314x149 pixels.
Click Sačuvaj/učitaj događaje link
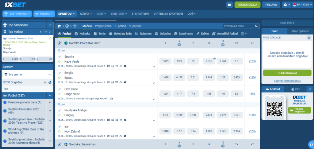pyautogui.click(x=287, y=81)
